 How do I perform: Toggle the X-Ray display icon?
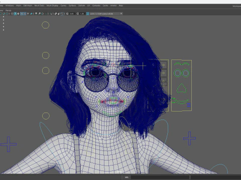tap(56, 13)
